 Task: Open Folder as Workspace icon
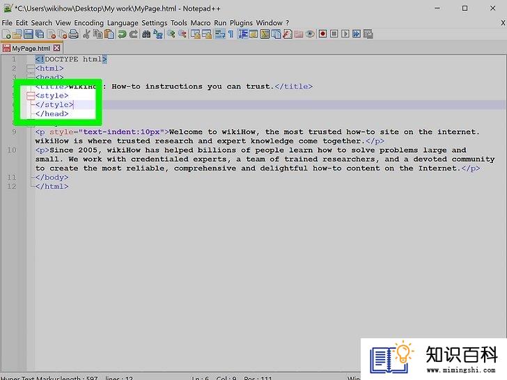point(299,34)
